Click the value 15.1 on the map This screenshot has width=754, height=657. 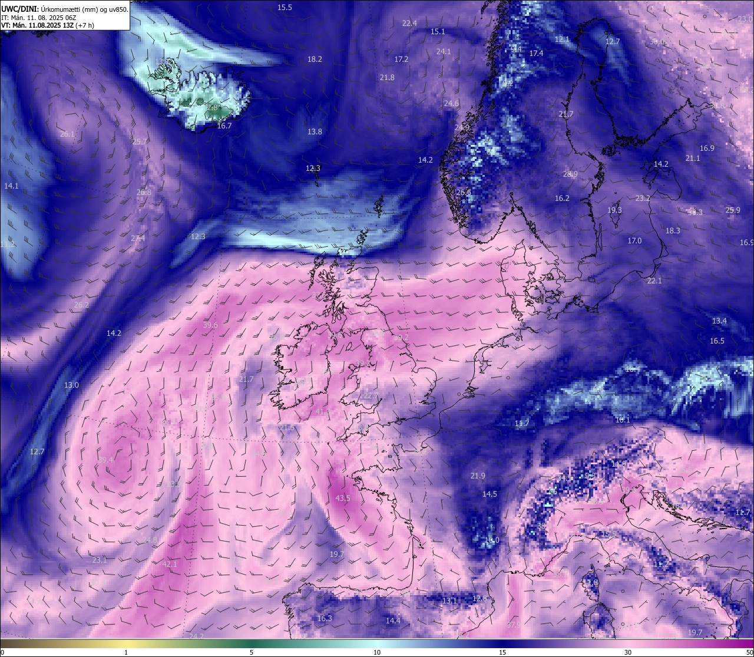[x=438, y=31]
